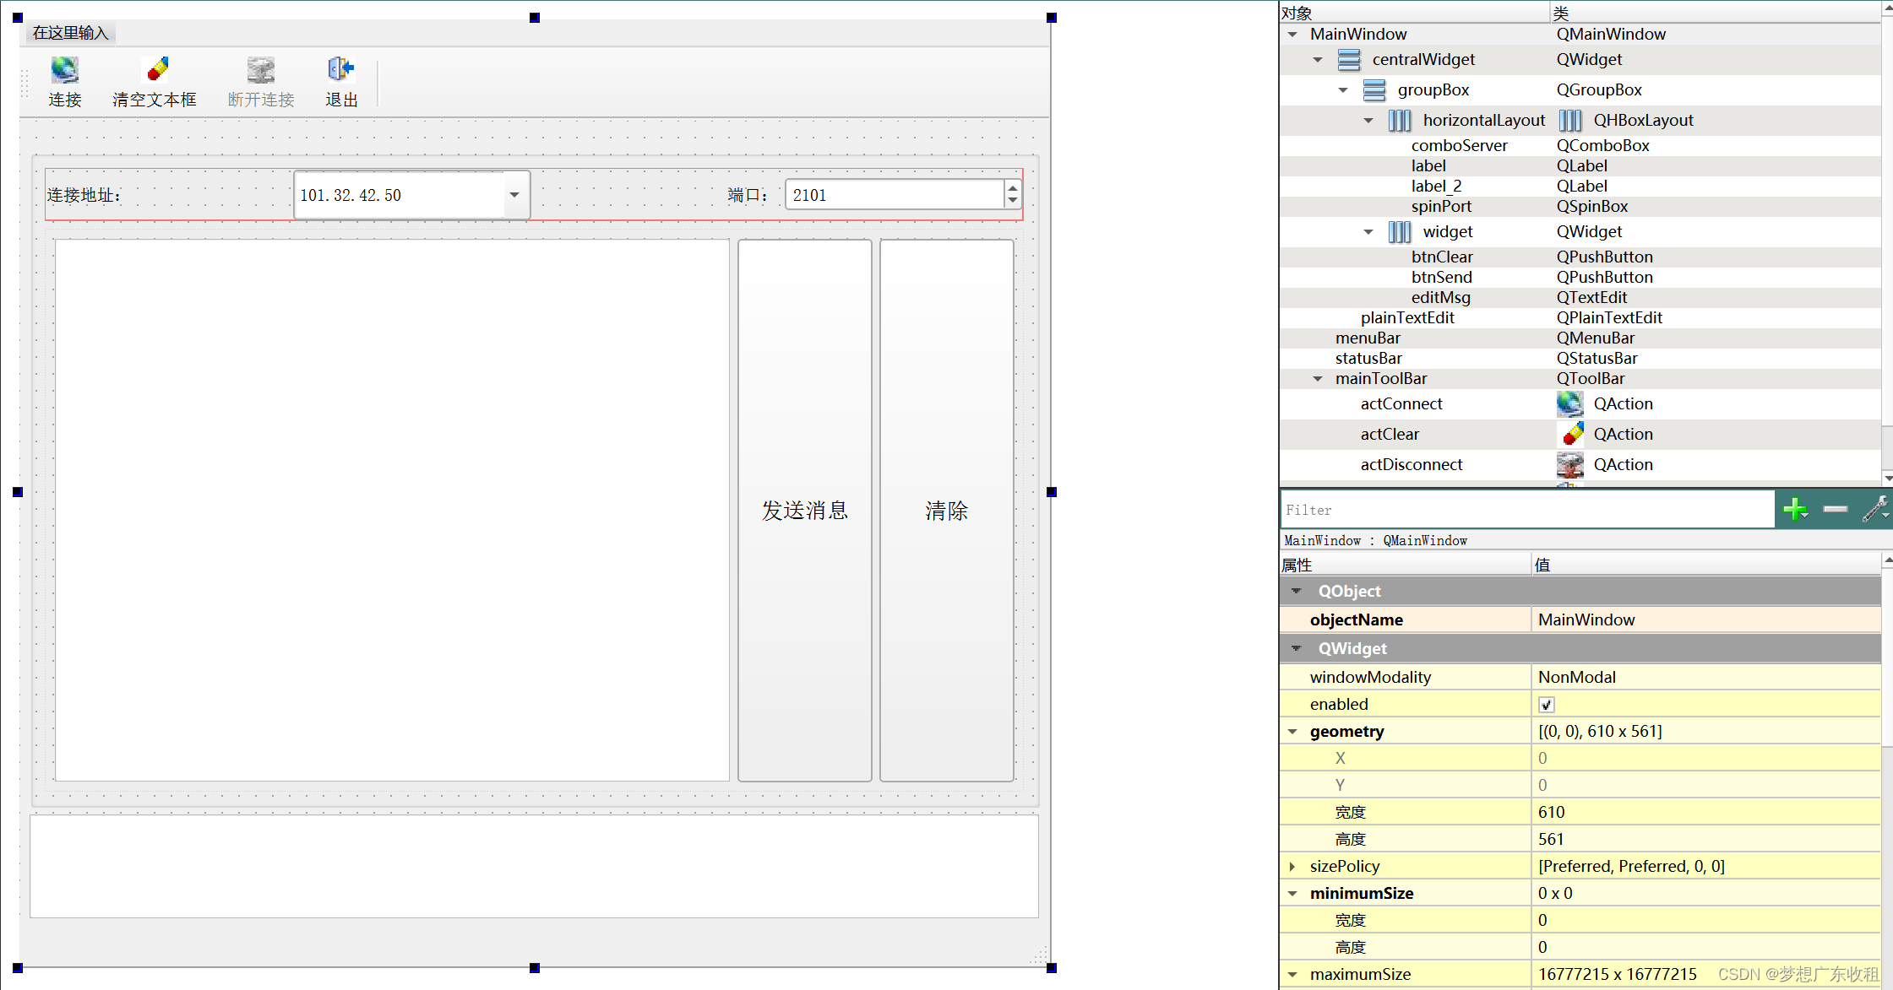Collapse the QObject property section
Image resolution: width=1893 pixels, height=990 pixels.
(x=1297, y=592)
